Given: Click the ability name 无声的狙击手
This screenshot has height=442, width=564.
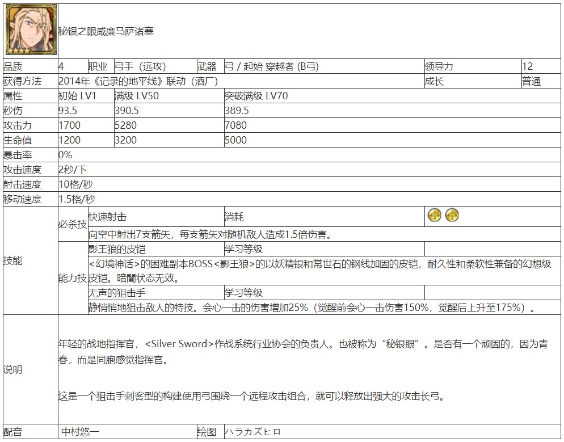Looking at the screenshot, I should pyautogui.click(x=117, y=293).
